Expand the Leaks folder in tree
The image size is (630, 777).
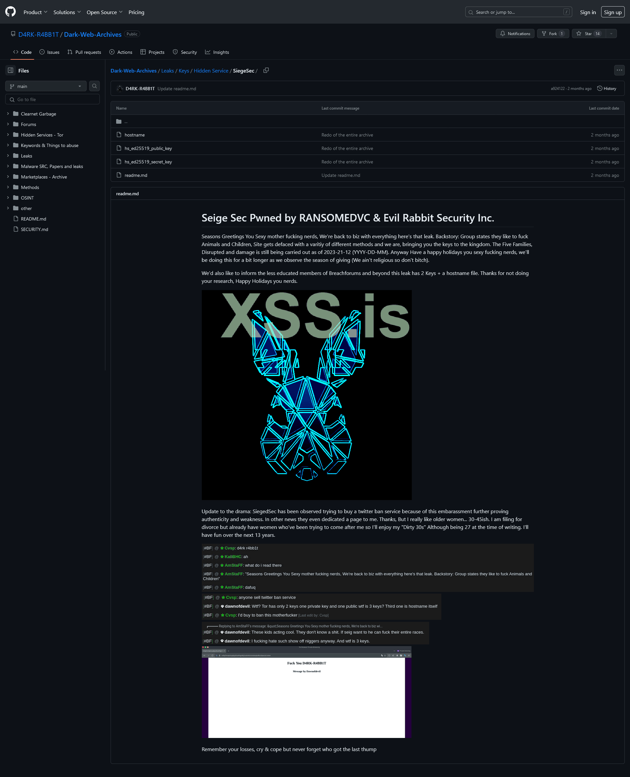8,156
